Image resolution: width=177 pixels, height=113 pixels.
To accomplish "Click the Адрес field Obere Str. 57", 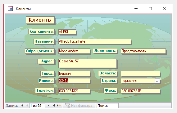I will click(x=88, y=63).
